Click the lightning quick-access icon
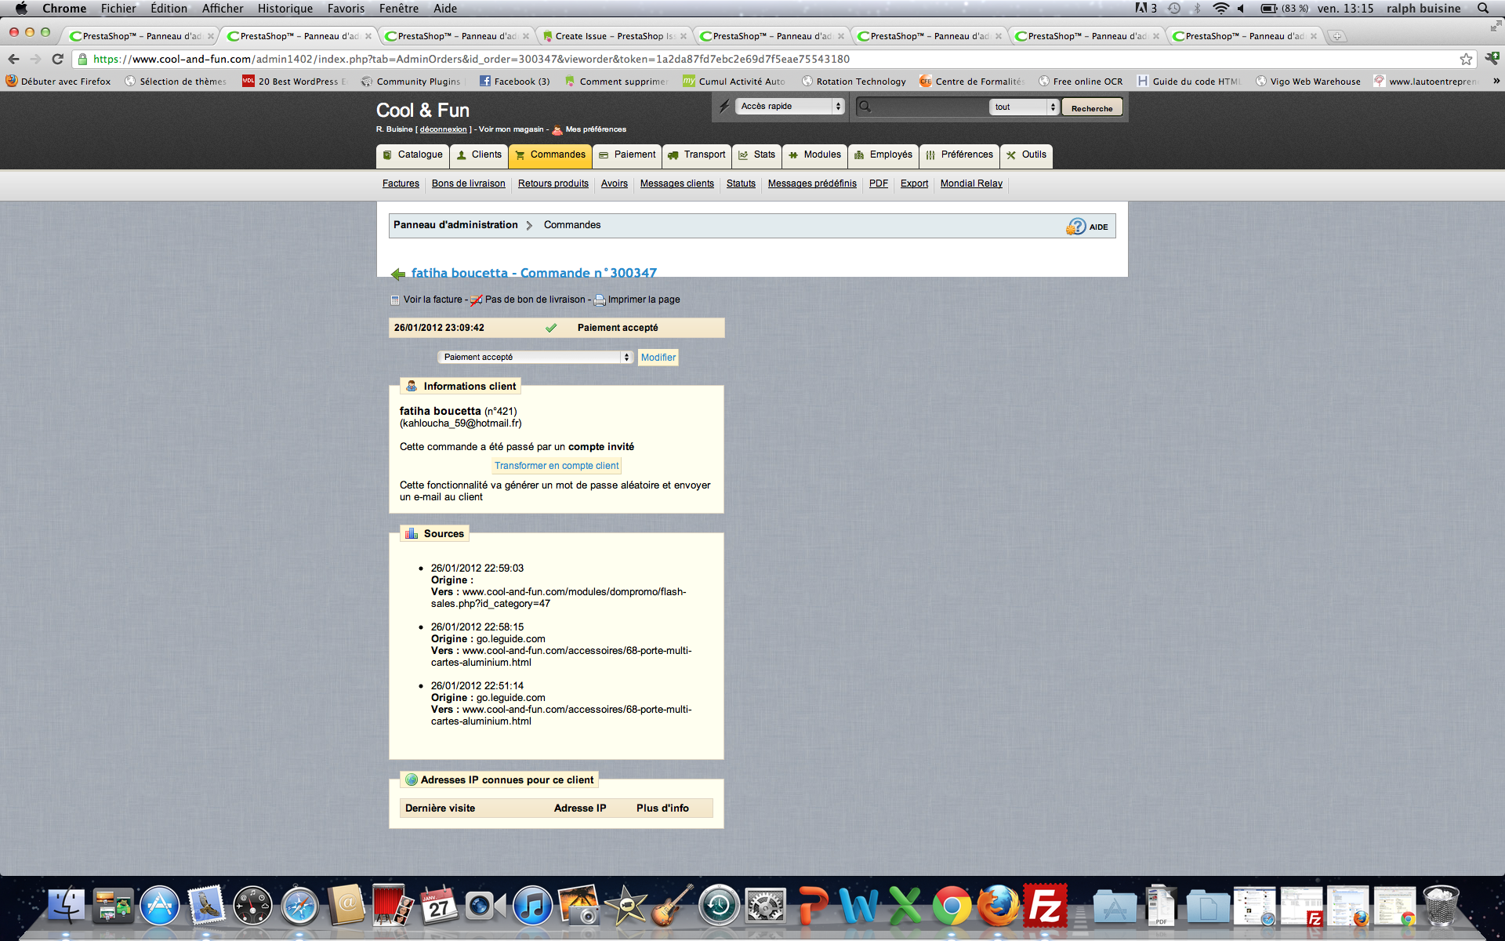 724,106
